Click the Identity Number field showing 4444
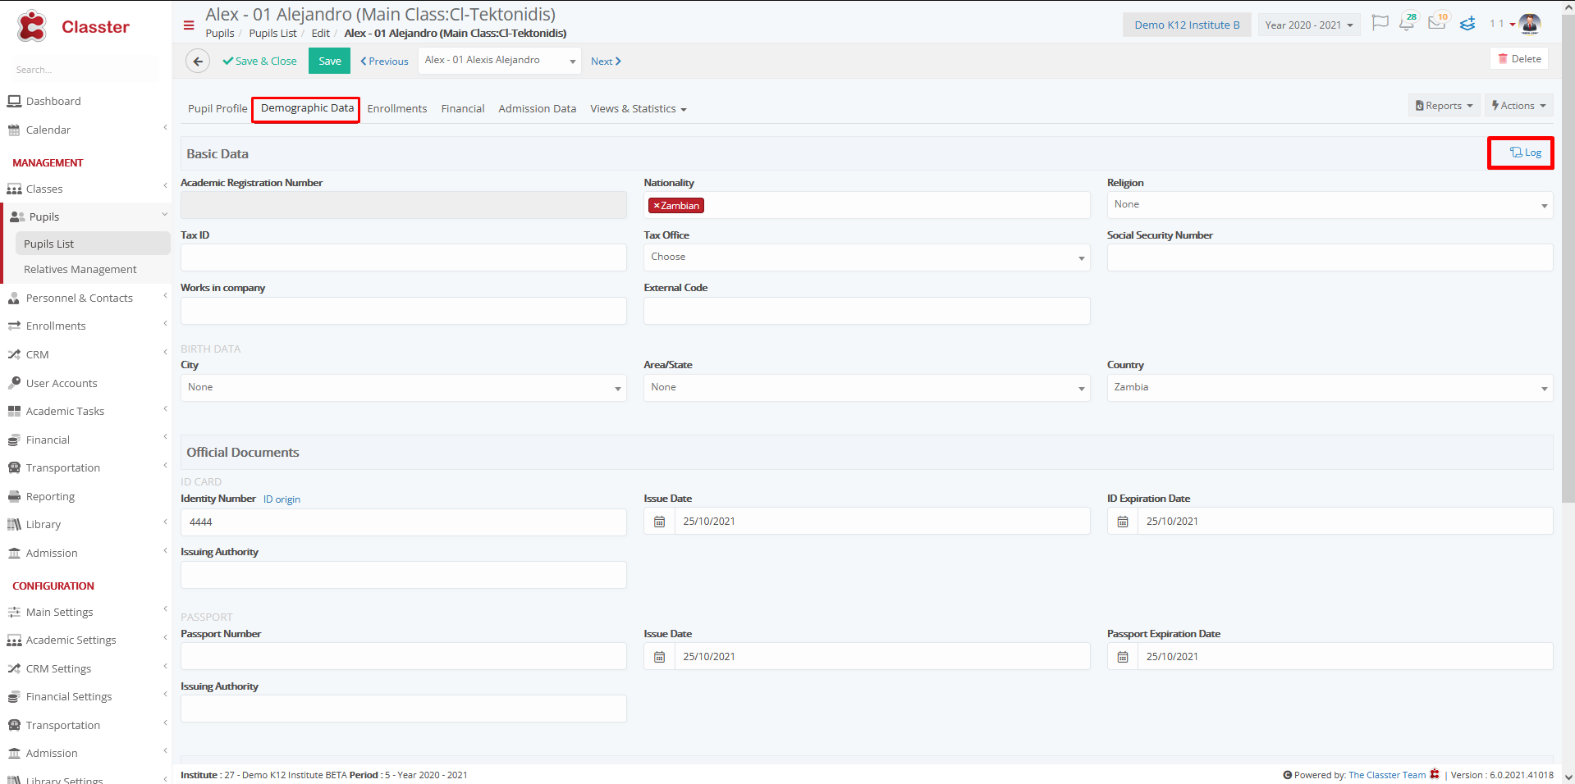Viewport: 1575px width, 784px height. pos(403,522)
